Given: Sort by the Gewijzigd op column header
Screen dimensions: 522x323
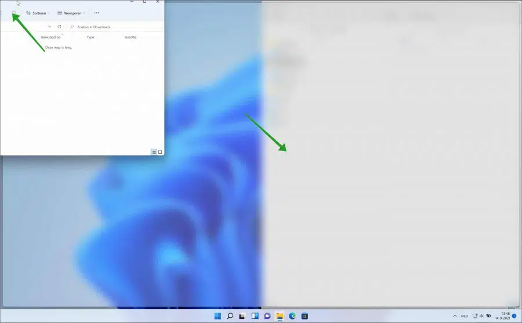Looking at the screenshot, I should pos(50,37).
